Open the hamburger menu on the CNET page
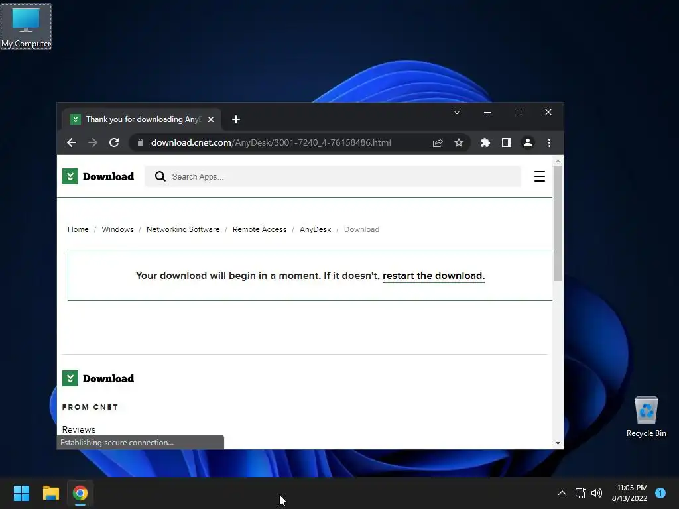This screenshot has height=509, width=679. pyautogui.click(x=540, y=176)
